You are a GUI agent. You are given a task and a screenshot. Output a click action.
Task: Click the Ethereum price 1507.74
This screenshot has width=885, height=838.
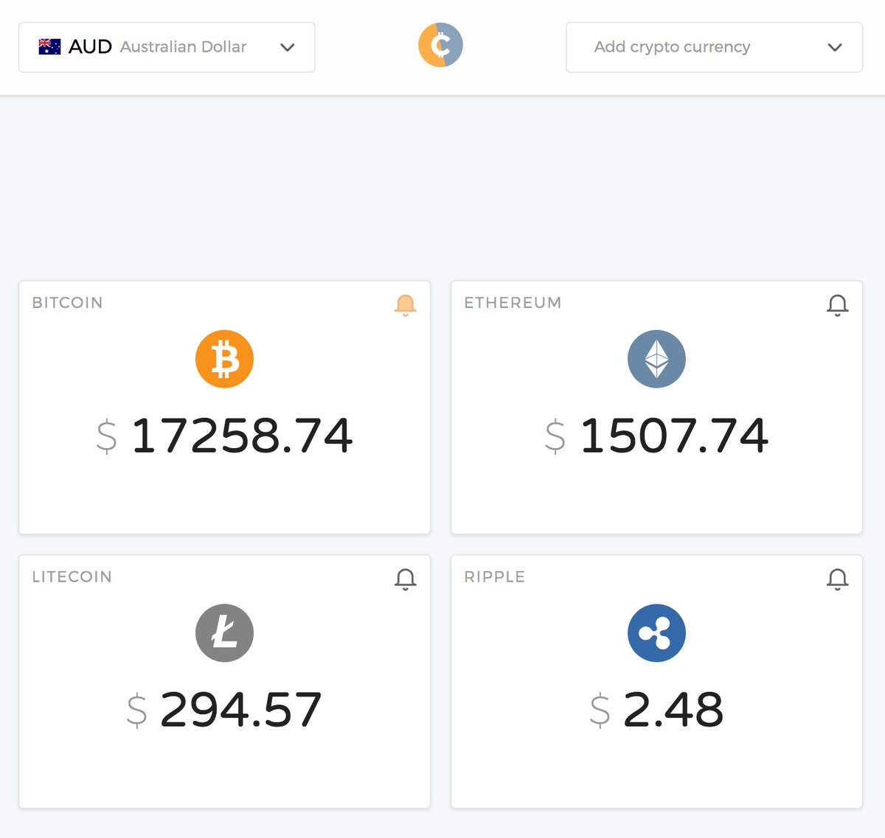[x=674, y=436]
